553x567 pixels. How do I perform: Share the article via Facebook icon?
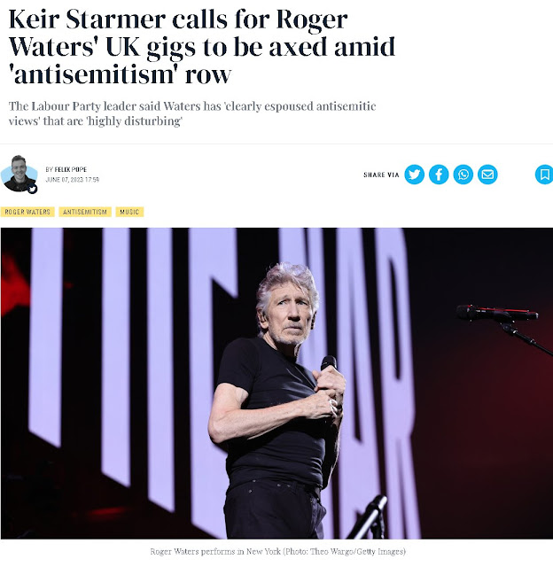(x=439, y=175)
